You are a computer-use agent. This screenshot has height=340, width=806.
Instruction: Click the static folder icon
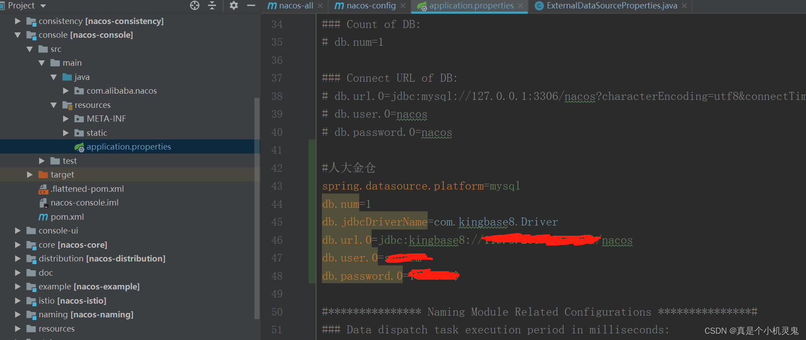pyautogui.click(x=79, y=133)
